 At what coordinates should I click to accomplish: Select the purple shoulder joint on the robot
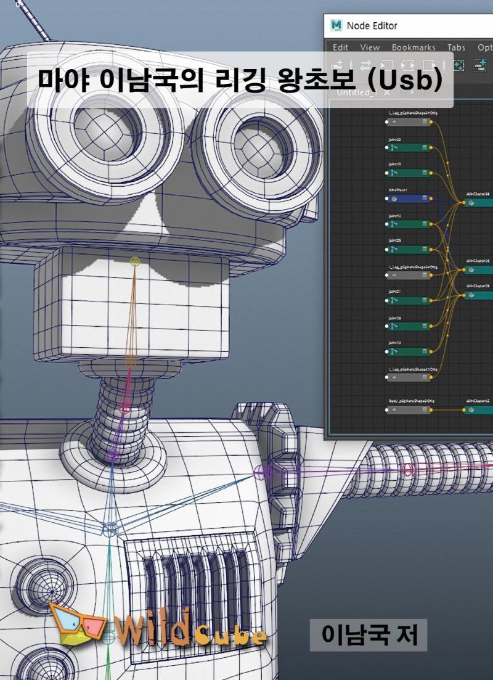259,473
